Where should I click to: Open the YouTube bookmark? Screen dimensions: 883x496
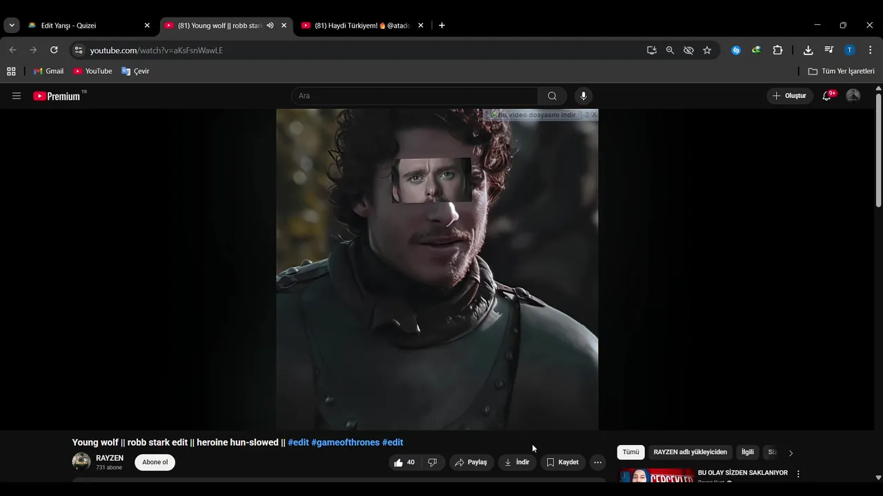(x=92, y=71)
